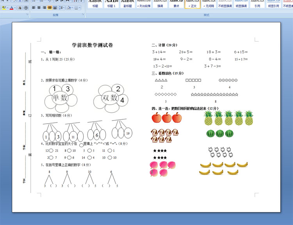This screenshot has width=293, height=225.
Task: Apply the borders button
Action: pos(76,8)
